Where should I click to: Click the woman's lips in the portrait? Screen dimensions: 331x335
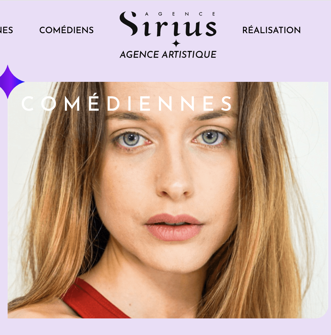point(174,227)
